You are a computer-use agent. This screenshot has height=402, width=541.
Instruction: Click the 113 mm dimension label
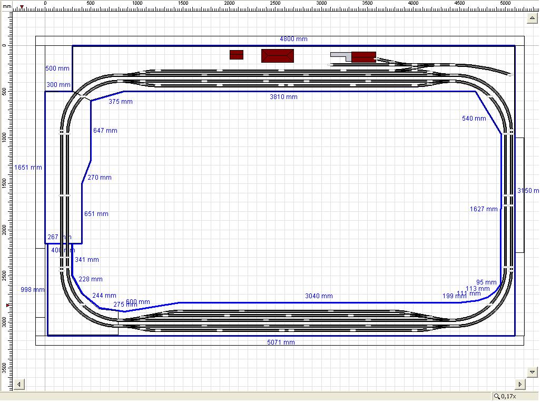(x=477, y=289)
